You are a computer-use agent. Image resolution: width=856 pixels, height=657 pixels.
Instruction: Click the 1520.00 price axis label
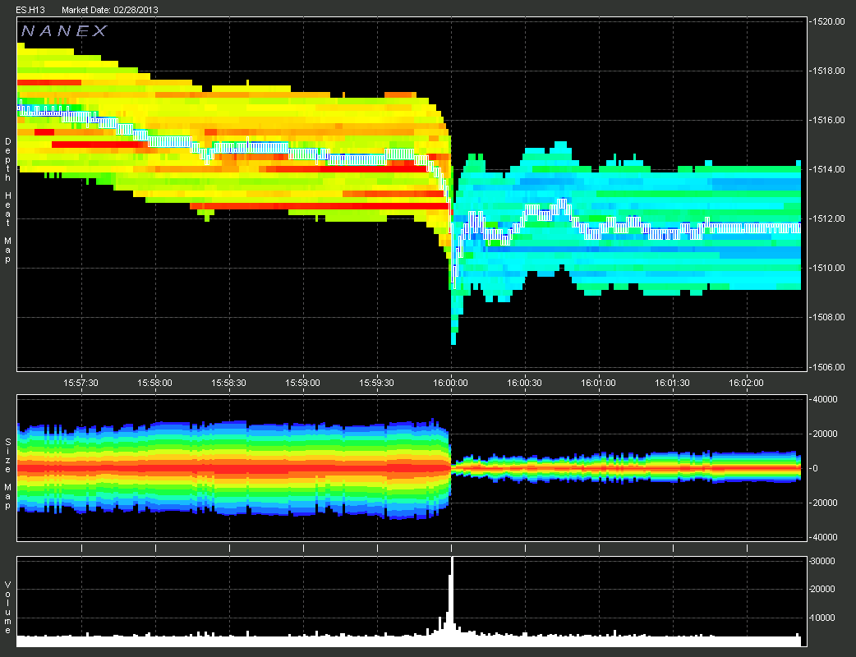click(x=828, y=21)
